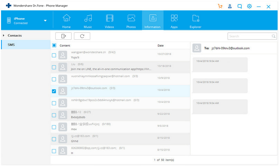Open the settings gear icon
Viewport: 279px width, 166px height.
click(249, 7)
